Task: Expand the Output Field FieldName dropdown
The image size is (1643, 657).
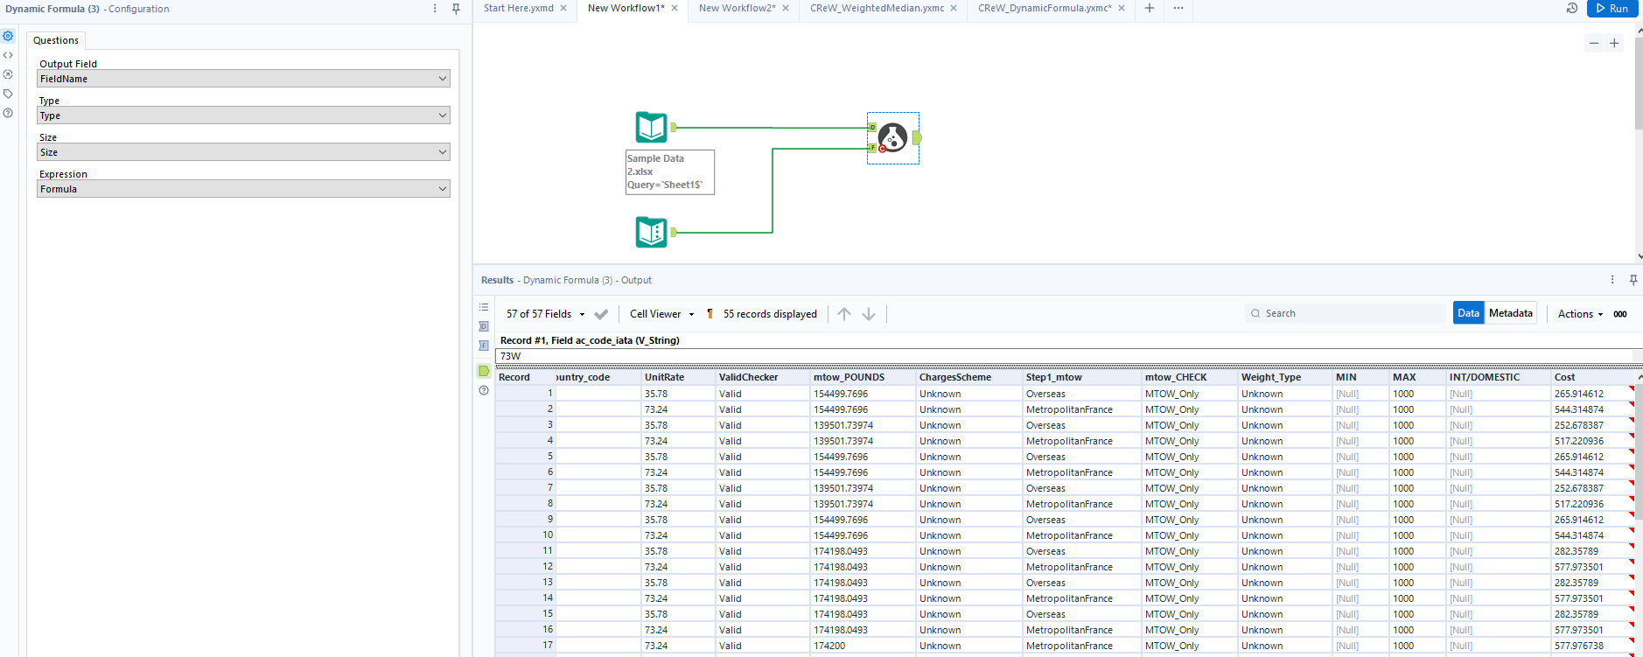Action: [243, 79]
